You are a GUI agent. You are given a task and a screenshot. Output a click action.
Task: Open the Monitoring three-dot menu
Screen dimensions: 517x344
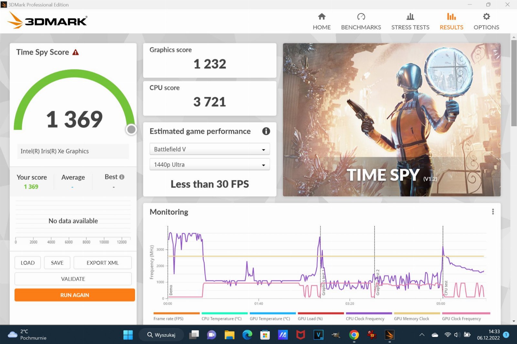click(x=493, y=212)
